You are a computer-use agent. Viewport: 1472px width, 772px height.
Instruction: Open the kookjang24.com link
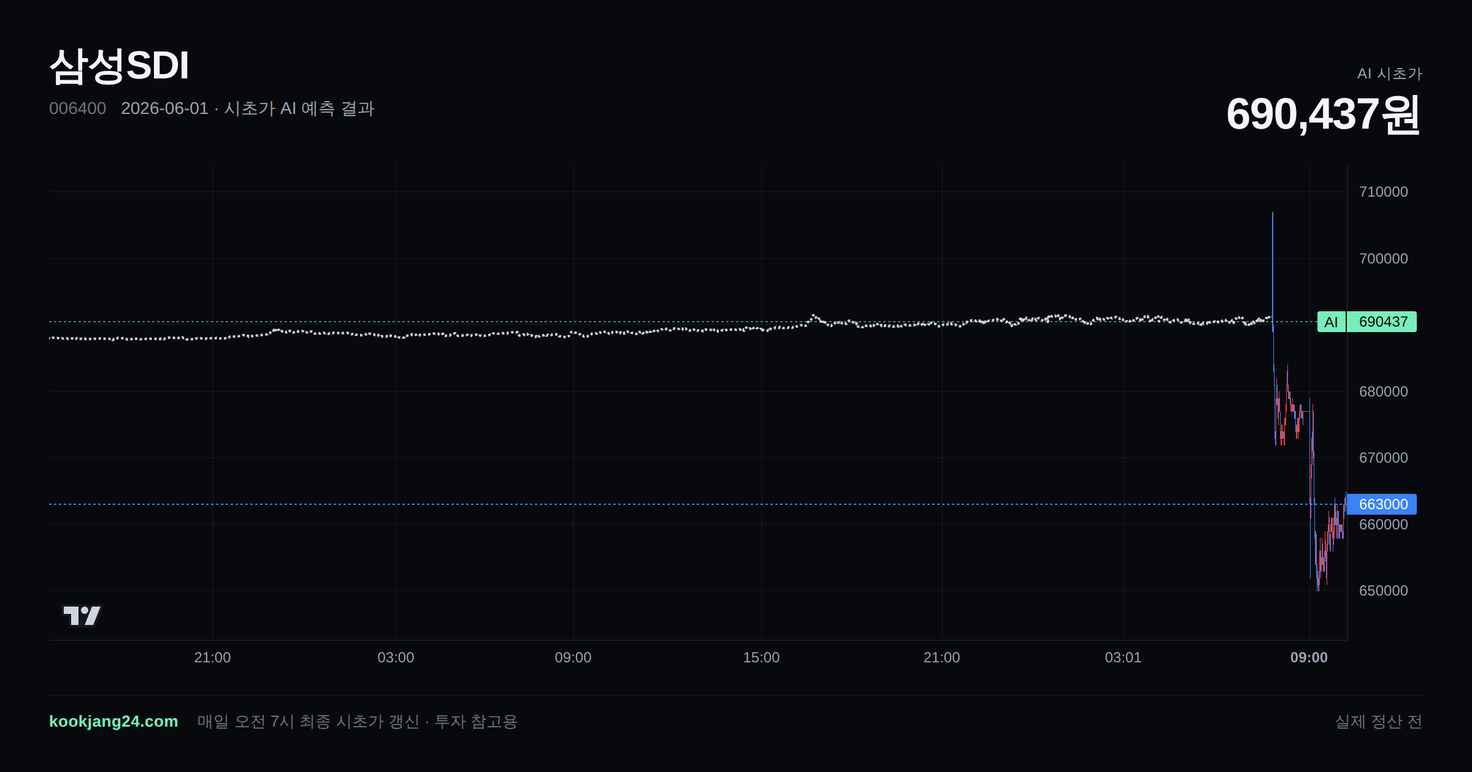(x=113, y=721)
